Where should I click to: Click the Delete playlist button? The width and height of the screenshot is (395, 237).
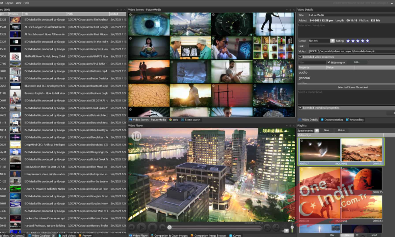coord(341,130)
